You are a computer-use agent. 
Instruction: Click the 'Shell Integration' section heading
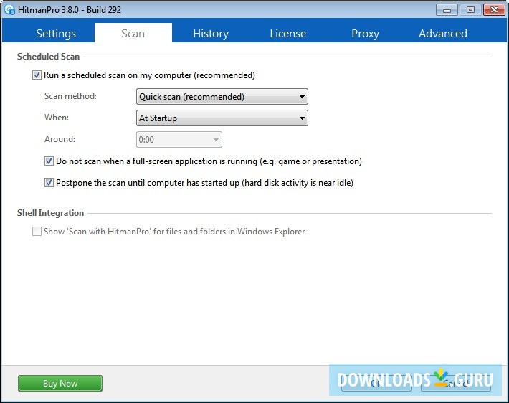(50, 213)
